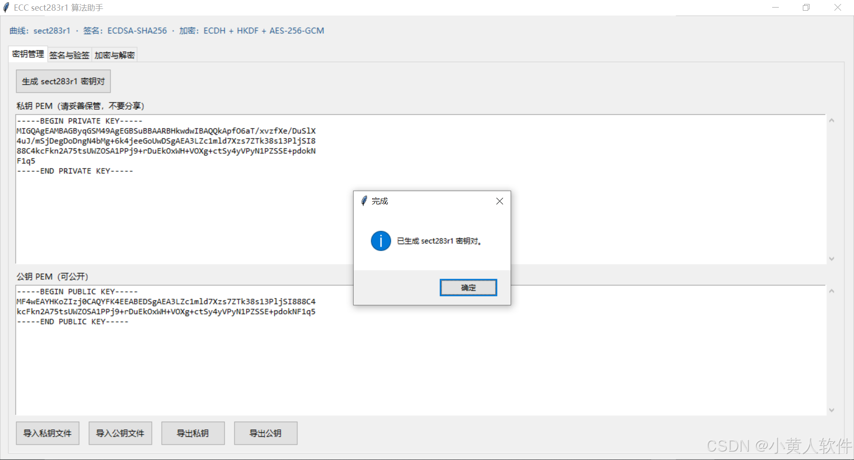Image resolution: width=854 pixels, height=460 pixels.
Task: Click the -----END PUBLIC KEY----- line
Action: click(x=73, y=322)
